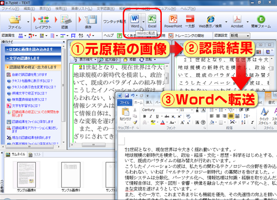Click the grow font icon in Word
277x200 pixels.
182,123
